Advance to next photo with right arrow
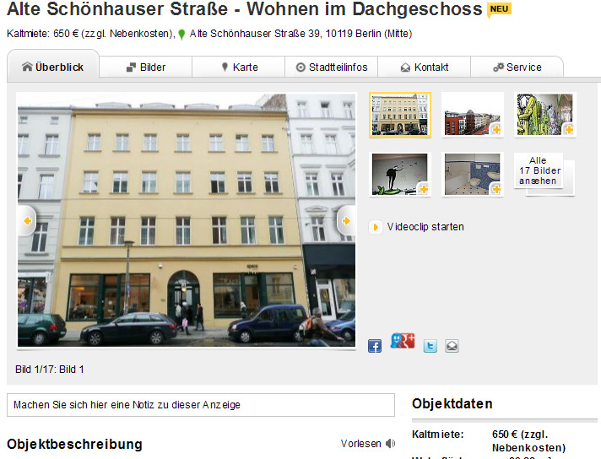Screen dimensions: 601x459 346,221
